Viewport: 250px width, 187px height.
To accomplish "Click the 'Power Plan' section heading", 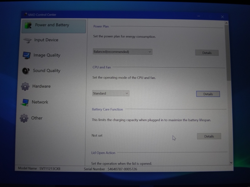I will click(x=101, y=26).
